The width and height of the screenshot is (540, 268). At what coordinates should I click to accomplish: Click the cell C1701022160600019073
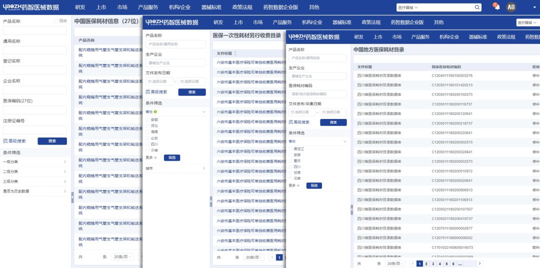452,247
